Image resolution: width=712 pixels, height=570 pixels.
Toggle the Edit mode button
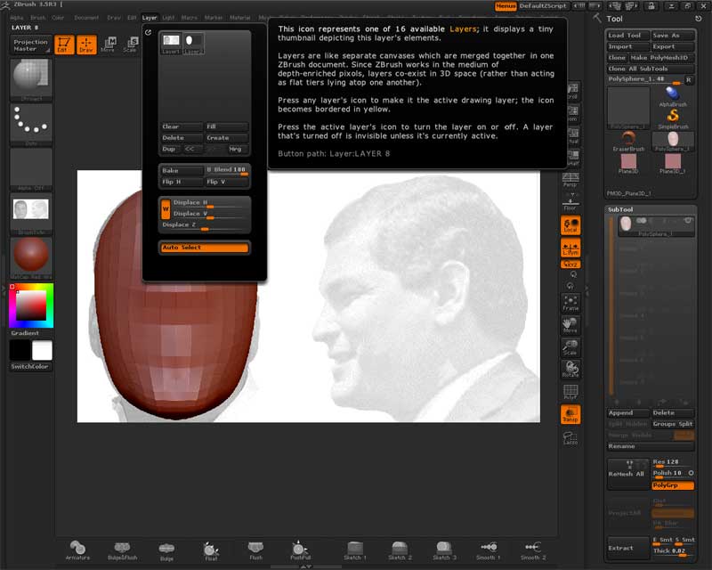point(64,45)
